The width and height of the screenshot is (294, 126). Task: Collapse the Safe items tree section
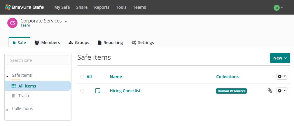click(7, 76)
